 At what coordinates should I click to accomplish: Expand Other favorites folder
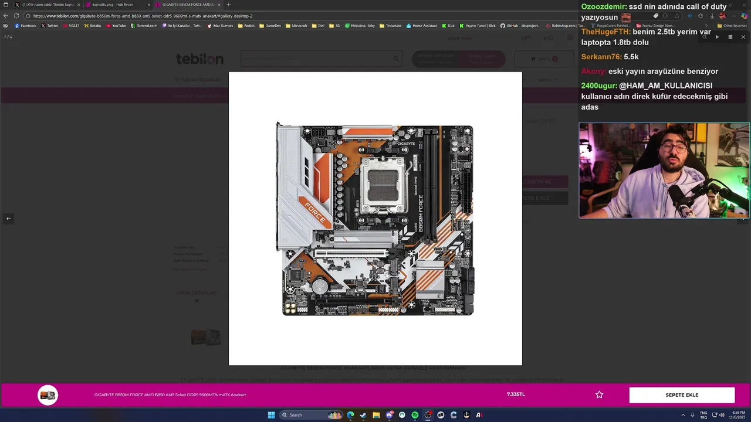coord(732,26)
